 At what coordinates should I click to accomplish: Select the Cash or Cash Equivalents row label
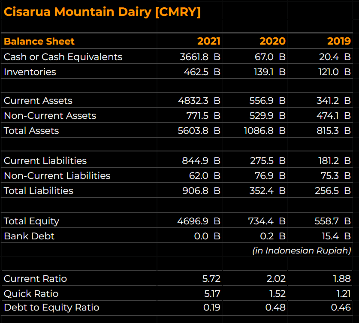[63, 57]
